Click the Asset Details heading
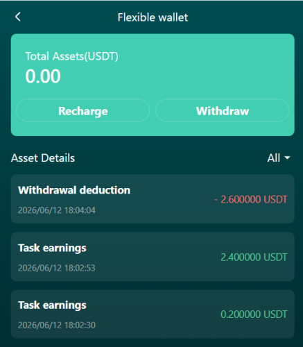The image size is (303, 347). pos(43,158)
